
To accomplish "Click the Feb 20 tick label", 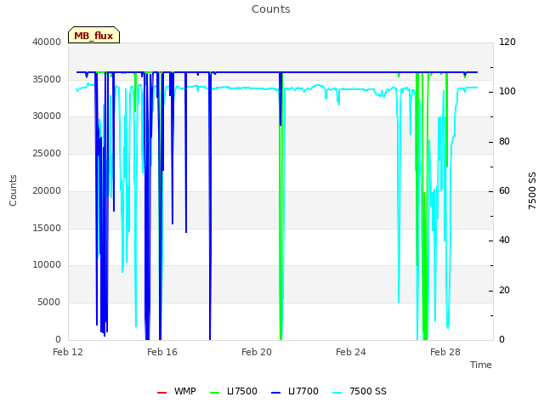I will click(257, 352).
